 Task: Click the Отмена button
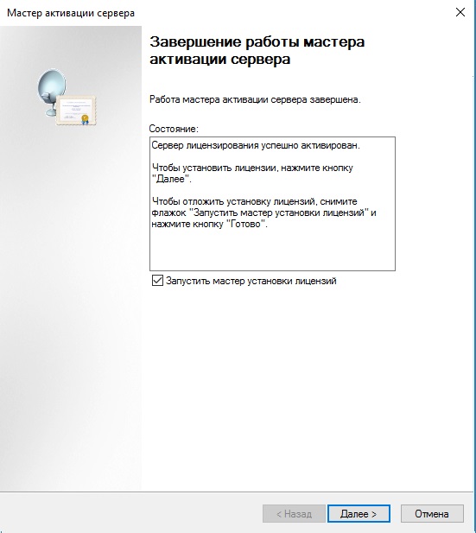pos(432,514)
